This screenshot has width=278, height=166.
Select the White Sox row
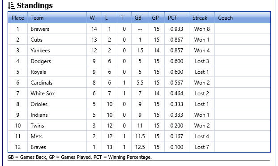click(139, 94)
